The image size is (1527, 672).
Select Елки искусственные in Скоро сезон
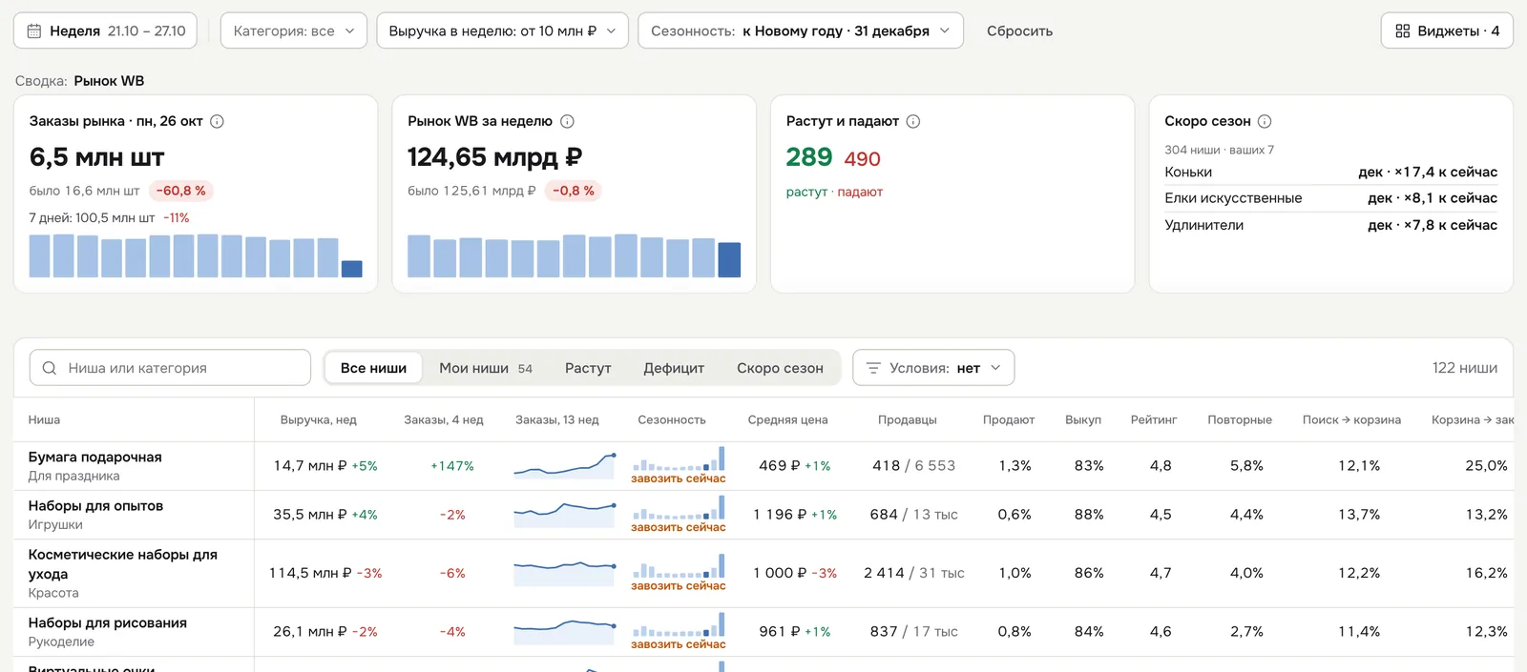[x=1330, y=198]
